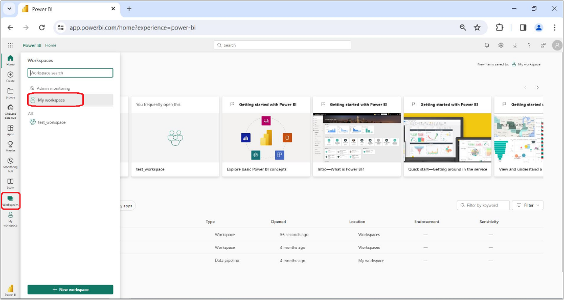Sort by the Location column header
The image size is (565, 301).
click(x=357, y=221)
